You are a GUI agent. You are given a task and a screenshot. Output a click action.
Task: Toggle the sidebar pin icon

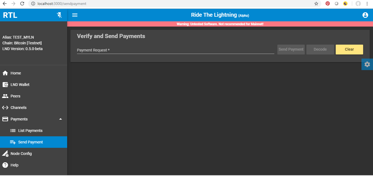click(x=59, y=15)
